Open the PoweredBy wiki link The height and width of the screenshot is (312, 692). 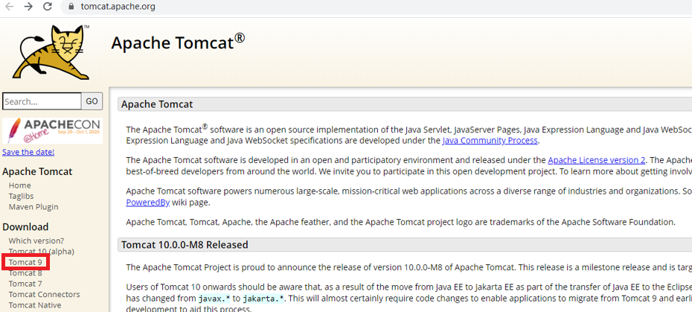pos(147,203)
